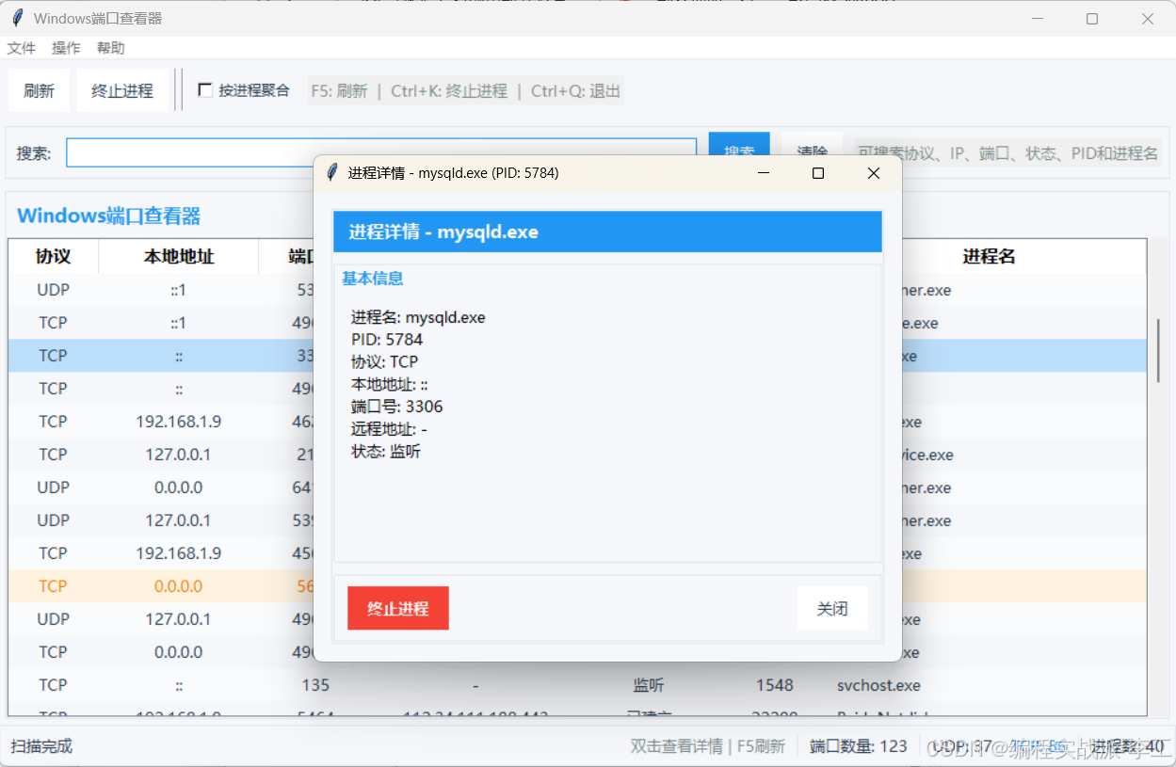The height and width of the screenshot is (767, 1176).
Task: Select the first UDP ::1 row
Action: coord(577,290)
